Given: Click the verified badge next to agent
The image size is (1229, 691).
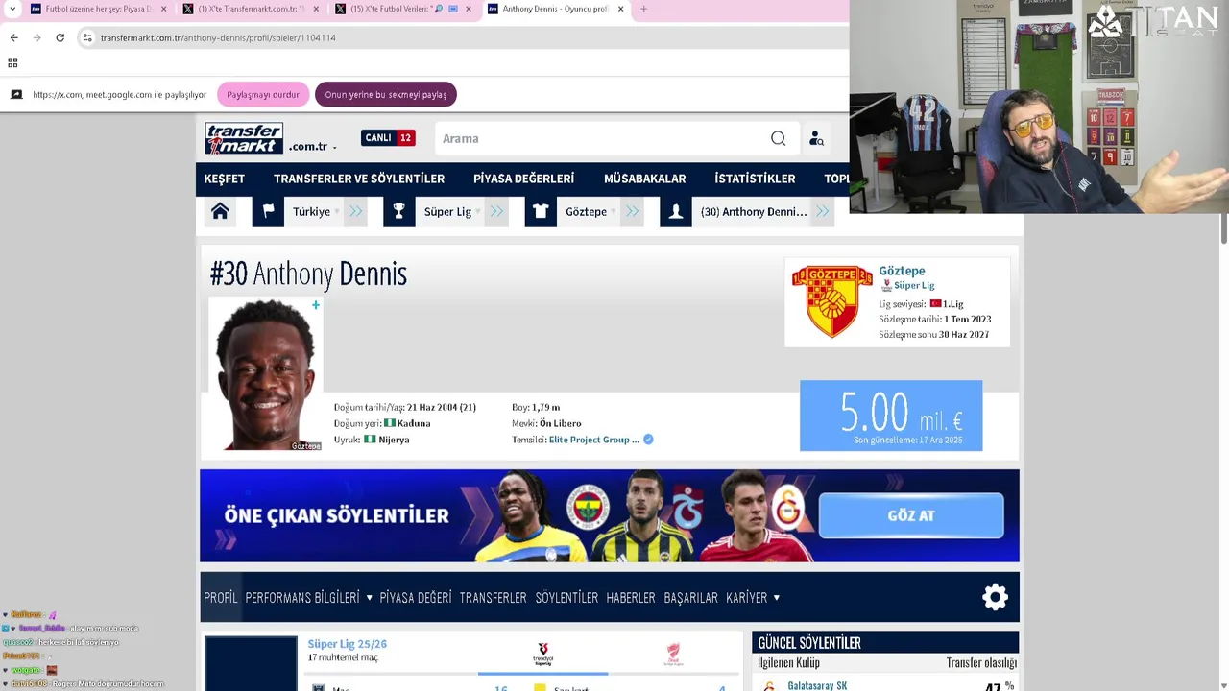Looking at the screenshot, I should click(x=648, y=440).
